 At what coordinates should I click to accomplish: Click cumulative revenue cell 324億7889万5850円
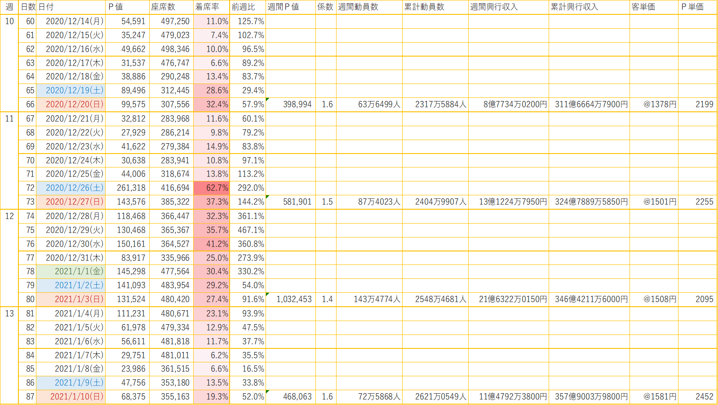coord(589,202)
